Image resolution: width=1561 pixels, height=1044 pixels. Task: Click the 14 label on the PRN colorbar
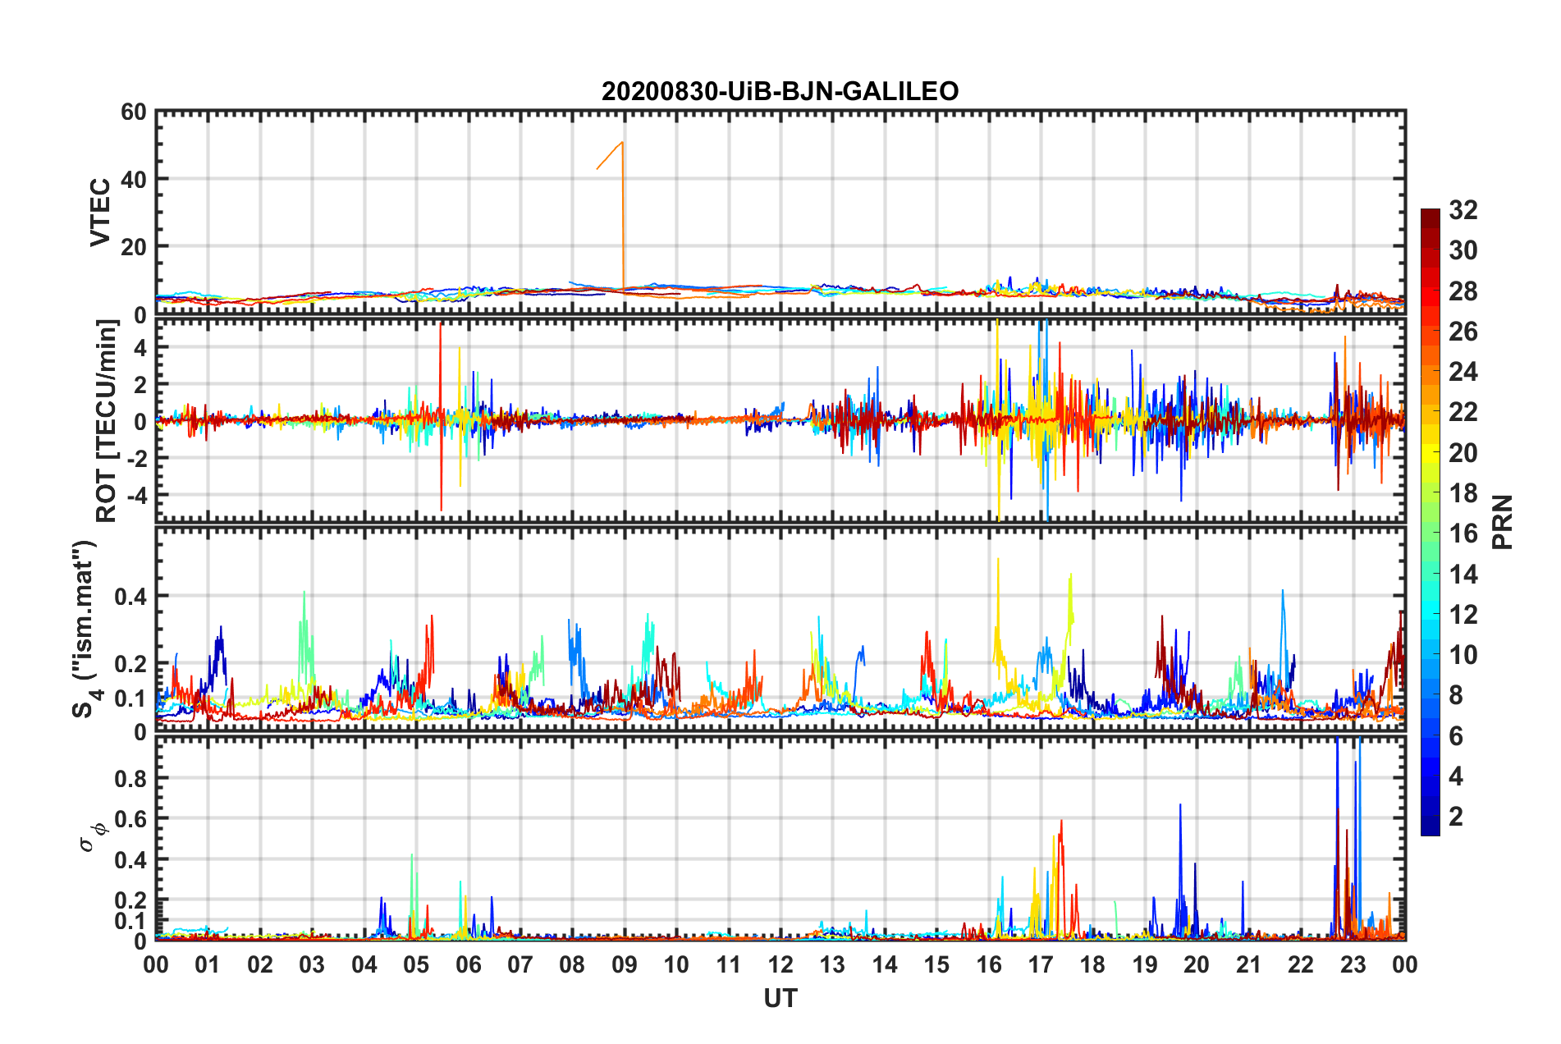[1463, 575]
